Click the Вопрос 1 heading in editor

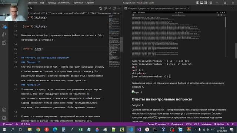[31, 62]
